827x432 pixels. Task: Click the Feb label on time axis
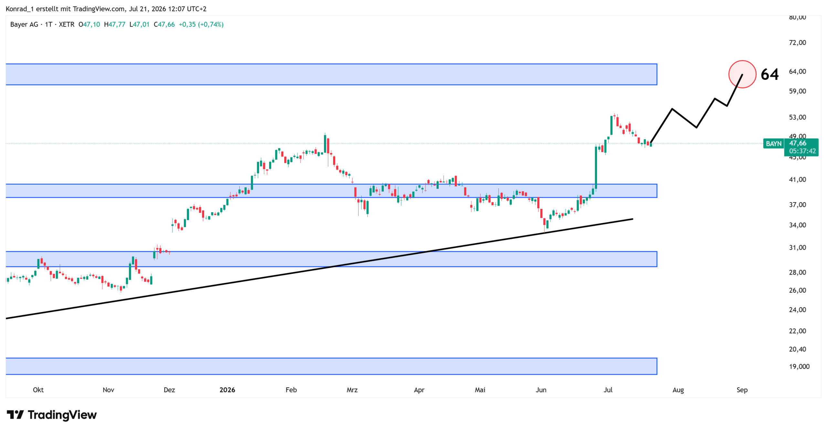click(291, 390)
